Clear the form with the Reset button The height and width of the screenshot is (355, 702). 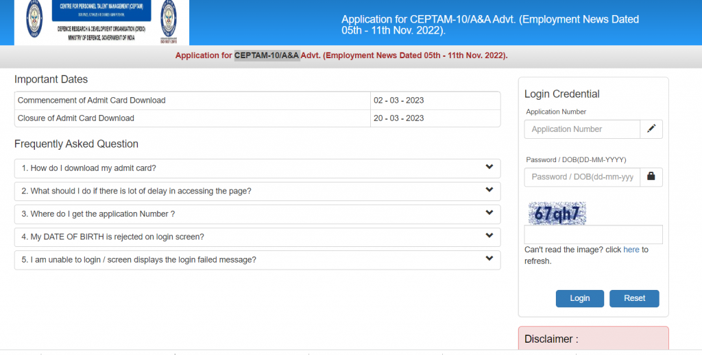tap(634, 298)
